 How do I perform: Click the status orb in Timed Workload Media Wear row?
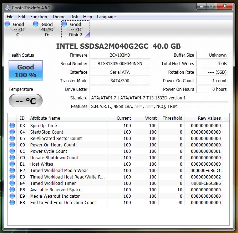(12, 170)
